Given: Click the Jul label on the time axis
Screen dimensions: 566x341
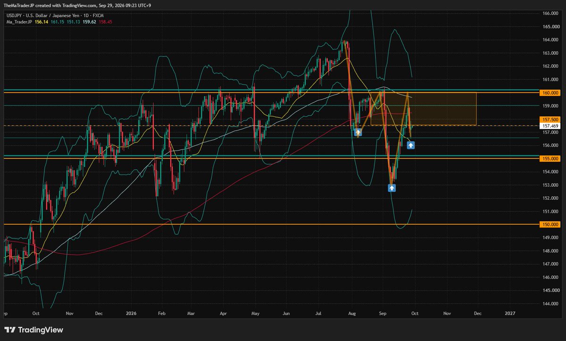Looking at the screenshot, I should click(x=319, y=313).
